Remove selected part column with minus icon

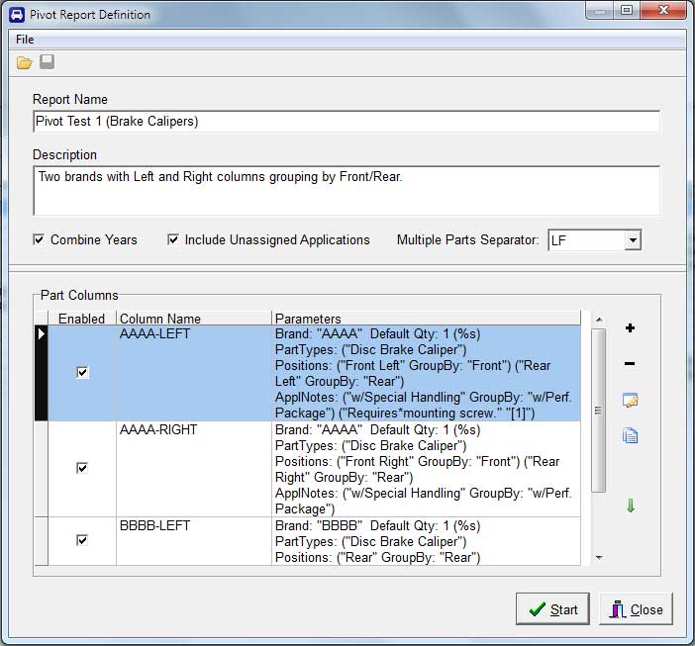[x=630, y=364]
